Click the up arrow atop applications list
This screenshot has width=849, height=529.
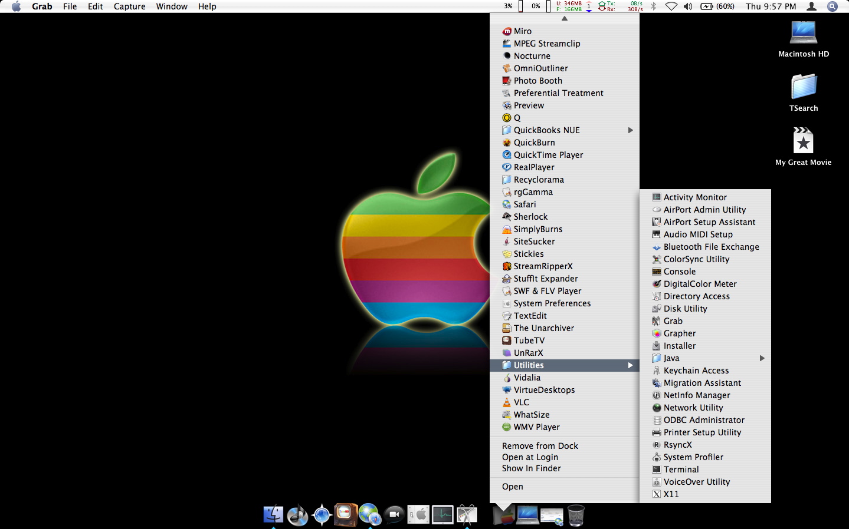(565, 18)
